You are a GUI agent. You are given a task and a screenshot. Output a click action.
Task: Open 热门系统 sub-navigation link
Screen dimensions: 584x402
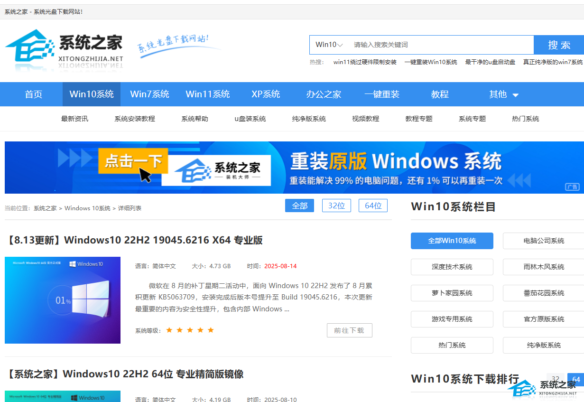coord(526,119)
